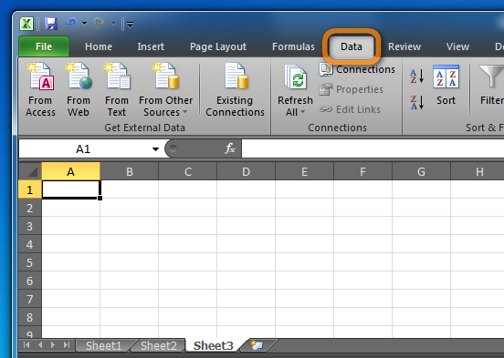Viewport: 504px width, 358px height.
Task: Open Existing Connections dialog
Action: [x=235, y=90]
